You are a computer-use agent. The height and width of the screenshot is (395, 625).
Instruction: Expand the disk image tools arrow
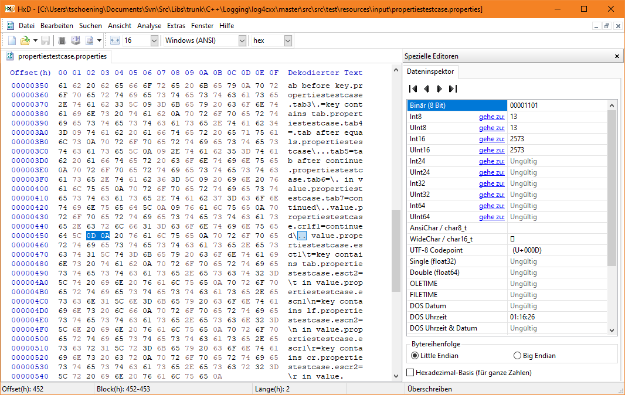99,40
